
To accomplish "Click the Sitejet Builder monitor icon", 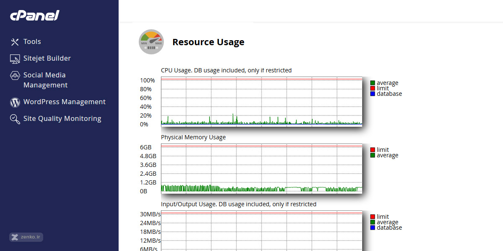I will [15, 59].
